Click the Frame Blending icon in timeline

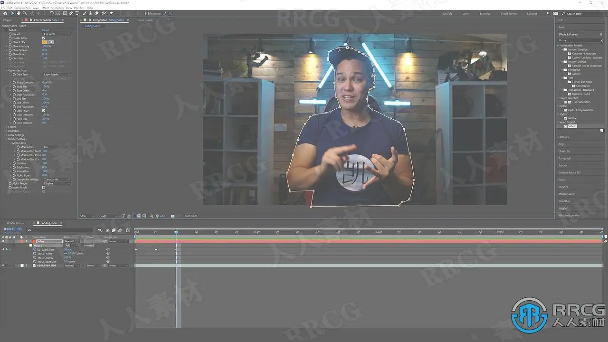114,230
